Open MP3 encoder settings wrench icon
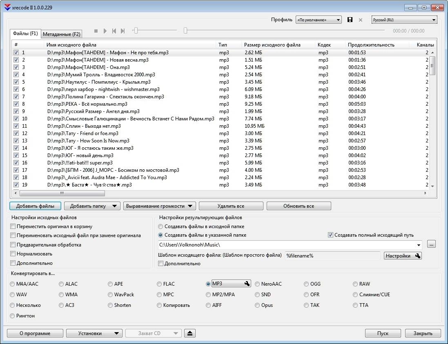 pos(247,284)
